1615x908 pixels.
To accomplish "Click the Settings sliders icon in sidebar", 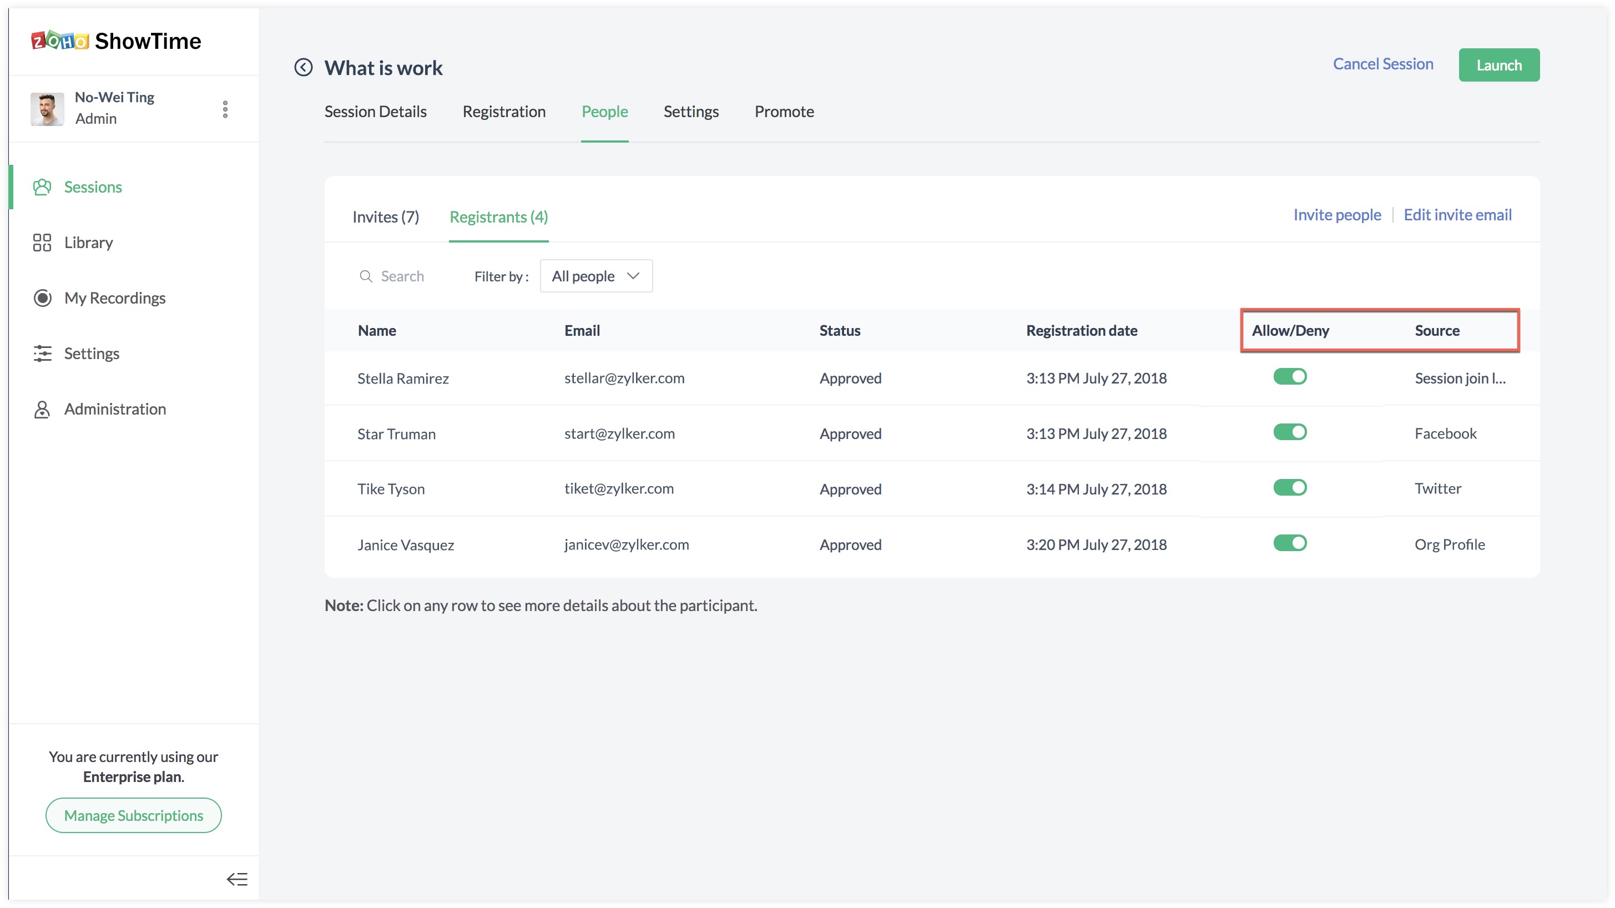I will tap(42, 353).
